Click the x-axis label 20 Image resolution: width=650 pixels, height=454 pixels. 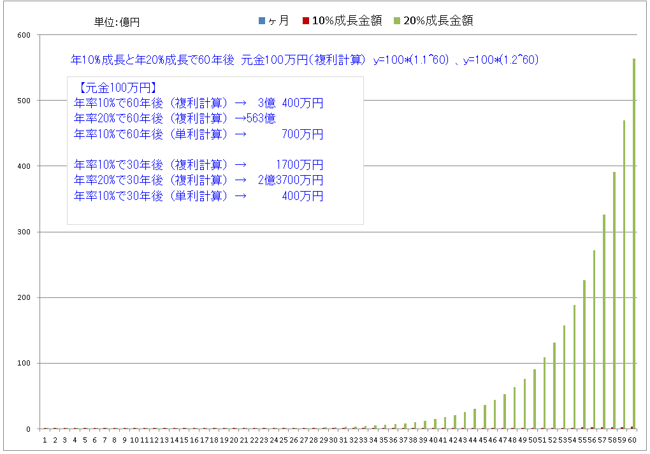coord(235,440)
